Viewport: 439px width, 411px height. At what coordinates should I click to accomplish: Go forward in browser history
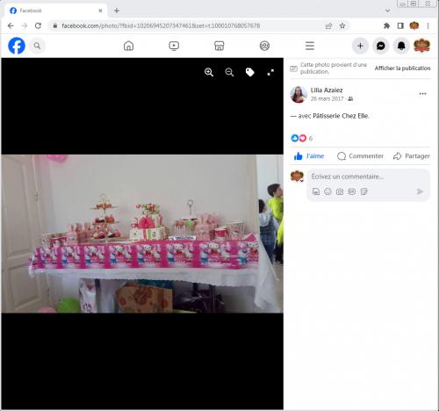click(x=25, y=25)
